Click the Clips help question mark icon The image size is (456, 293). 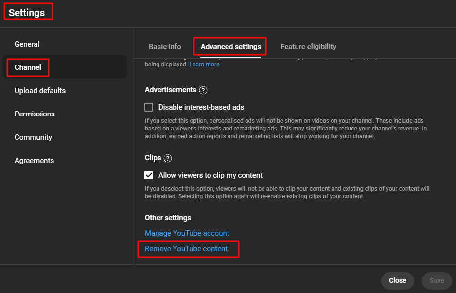(x=168, y=158)
